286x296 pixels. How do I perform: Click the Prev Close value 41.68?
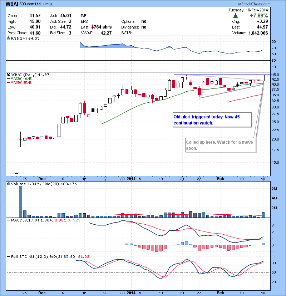(x=35, y=33)
